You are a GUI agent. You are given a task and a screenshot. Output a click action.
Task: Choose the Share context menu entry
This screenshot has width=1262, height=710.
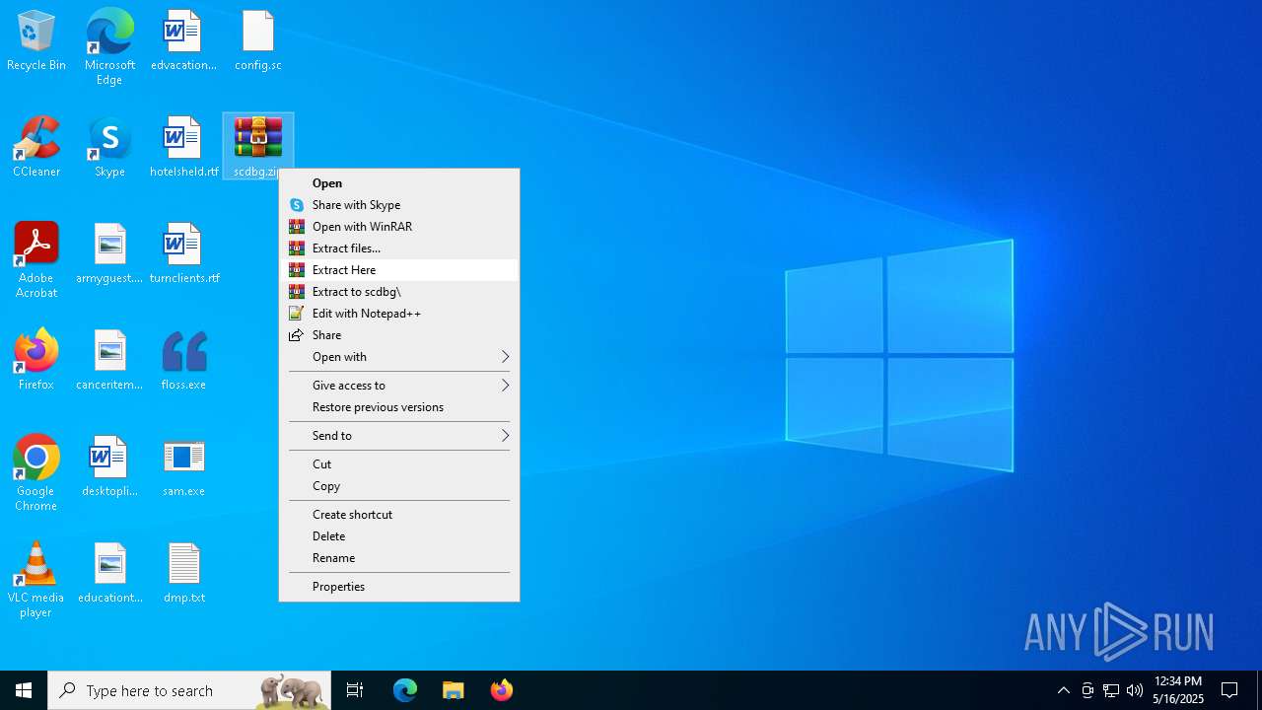(x=399, y=335)
